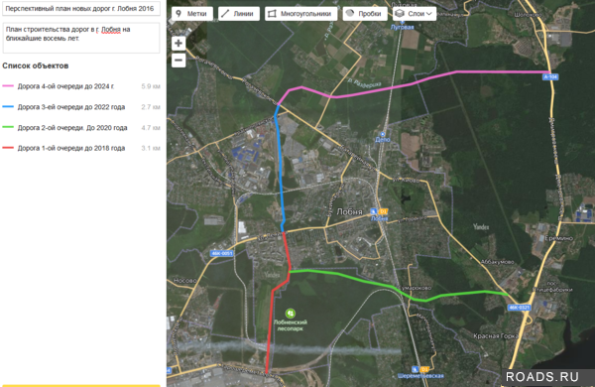Click the Лобненский лесопарк park marker icon
595x387 pixels.
[291, 314]
